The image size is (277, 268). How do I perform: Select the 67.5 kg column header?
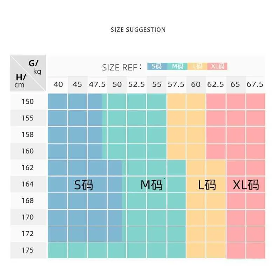(255, 84)
